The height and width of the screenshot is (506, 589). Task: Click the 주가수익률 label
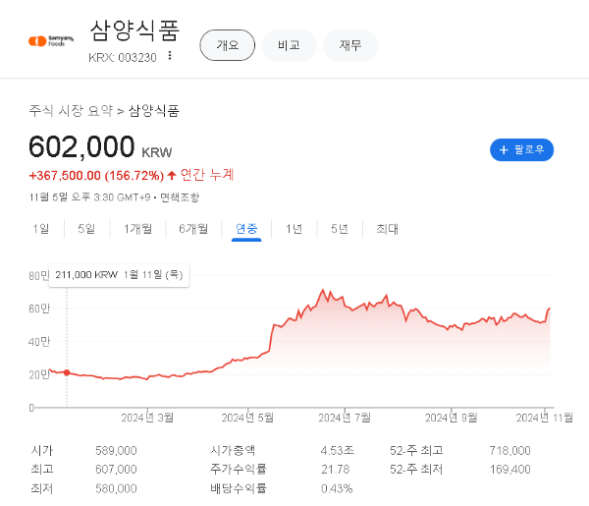pyautogui.click(x=239, y=470)
